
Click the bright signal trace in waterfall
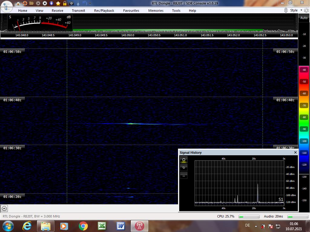tap(130, 124)
